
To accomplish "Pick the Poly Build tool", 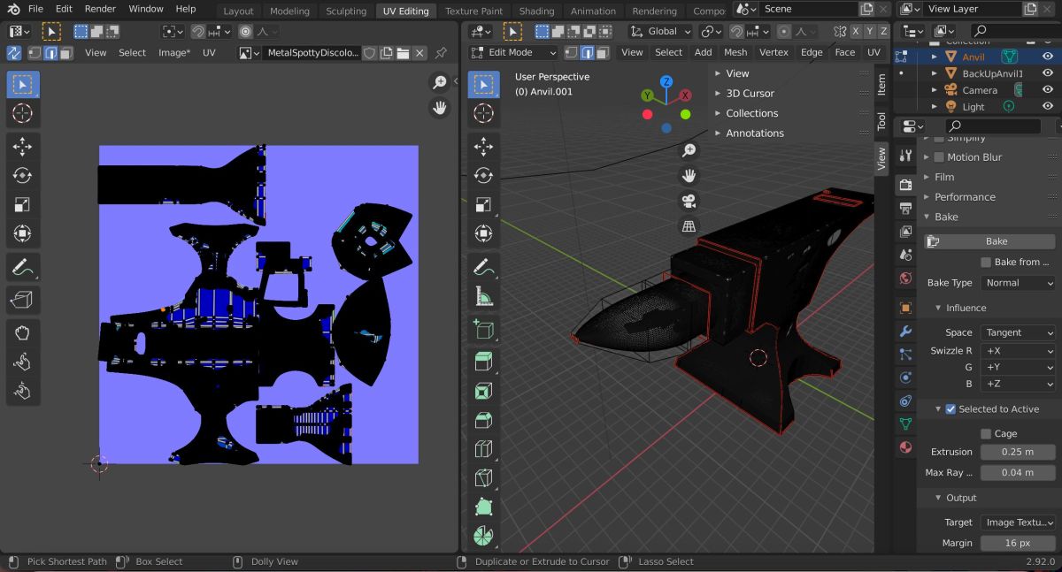I will click(x=483, y=507).
